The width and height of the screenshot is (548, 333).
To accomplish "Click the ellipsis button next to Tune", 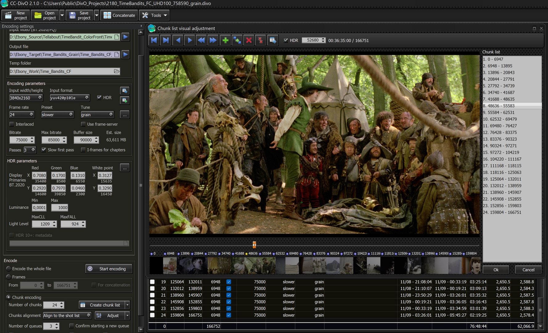I will (125, 115).
